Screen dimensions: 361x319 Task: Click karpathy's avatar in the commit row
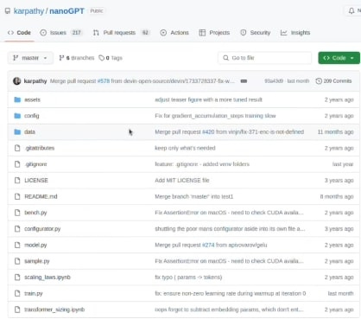pyautogui.click(x=17, y=81)
